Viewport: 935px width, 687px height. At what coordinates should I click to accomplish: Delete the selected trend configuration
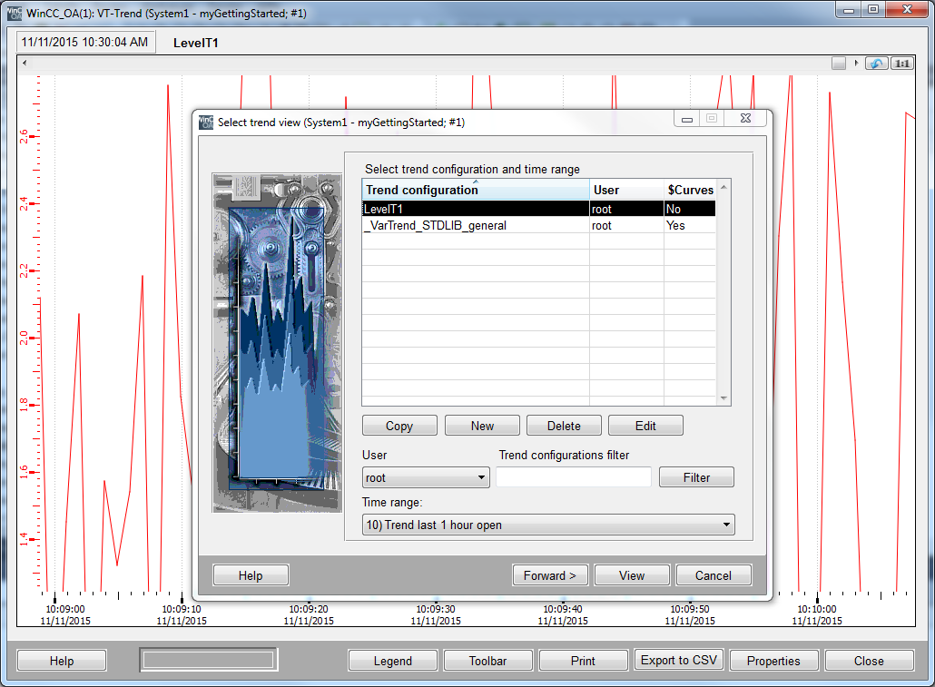pyautogui.click(x=564, y=426)
